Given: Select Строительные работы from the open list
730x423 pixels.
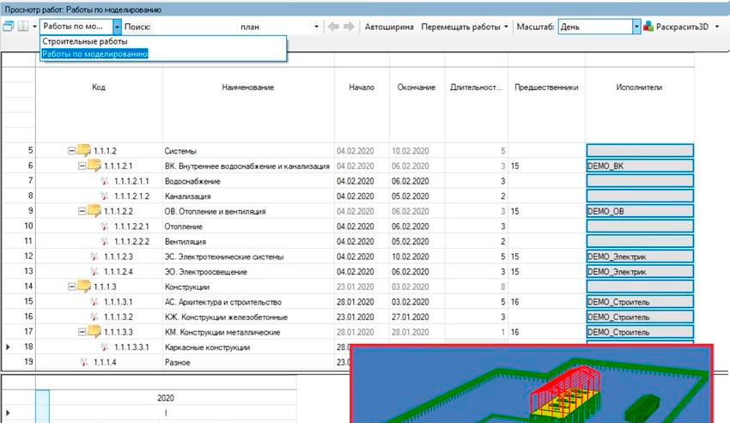Looking at the screenshot, I should click(x=85, y=41).
